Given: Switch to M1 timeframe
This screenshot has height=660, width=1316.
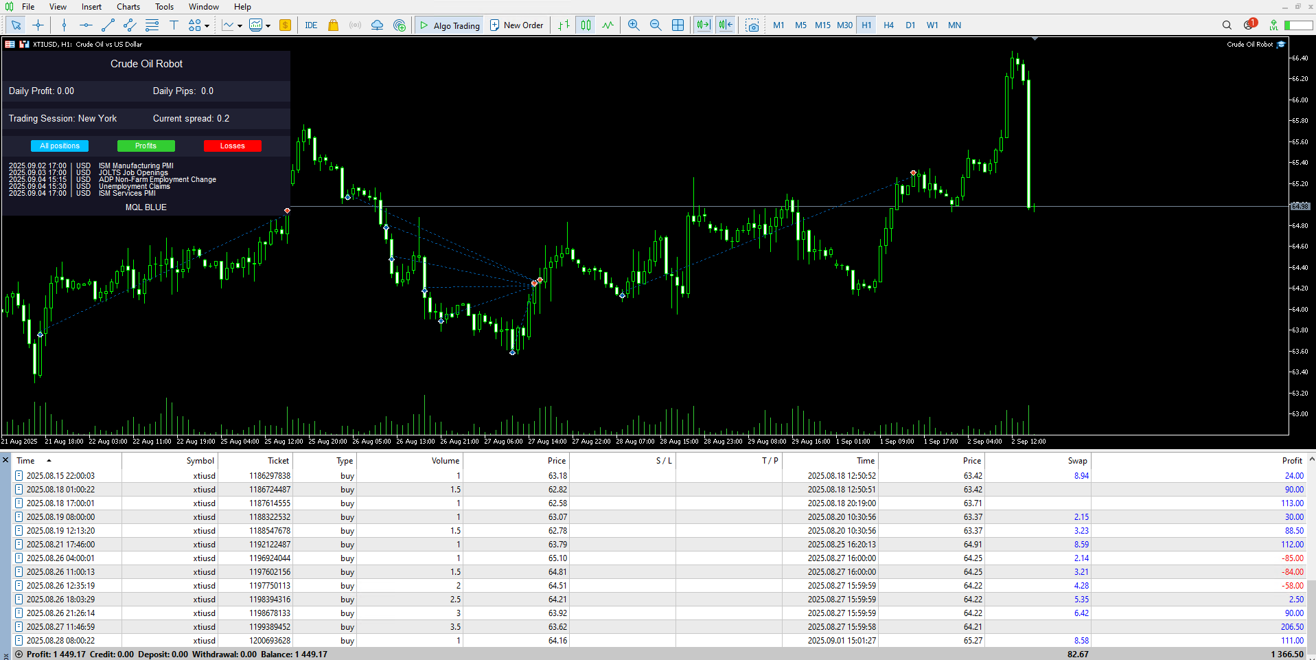Looking at the screenshot, I should click(778, 25).
